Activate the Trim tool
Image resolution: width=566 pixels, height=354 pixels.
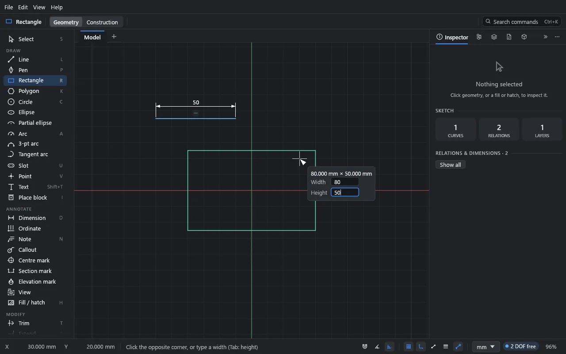click(x=35, y=323)
